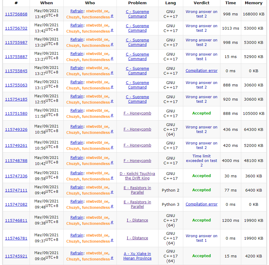Click the # superscript link in row 115756702

[112, 30]
